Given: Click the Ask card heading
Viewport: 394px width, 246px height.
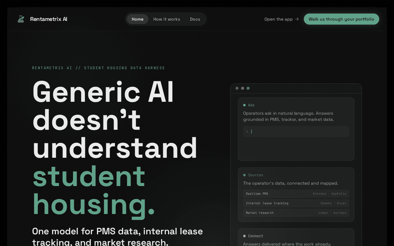Looking at the screenshot, I should [251, 105].
